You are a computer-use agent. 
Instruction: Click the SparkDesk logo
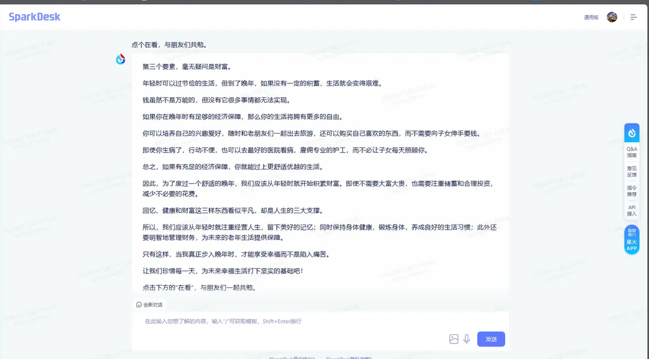coord(35,17)
